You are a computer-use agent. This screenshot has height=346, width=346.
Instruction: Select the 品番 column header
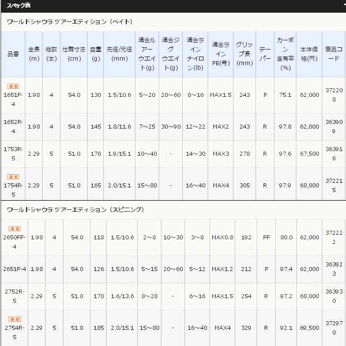[x=13, y=54]
